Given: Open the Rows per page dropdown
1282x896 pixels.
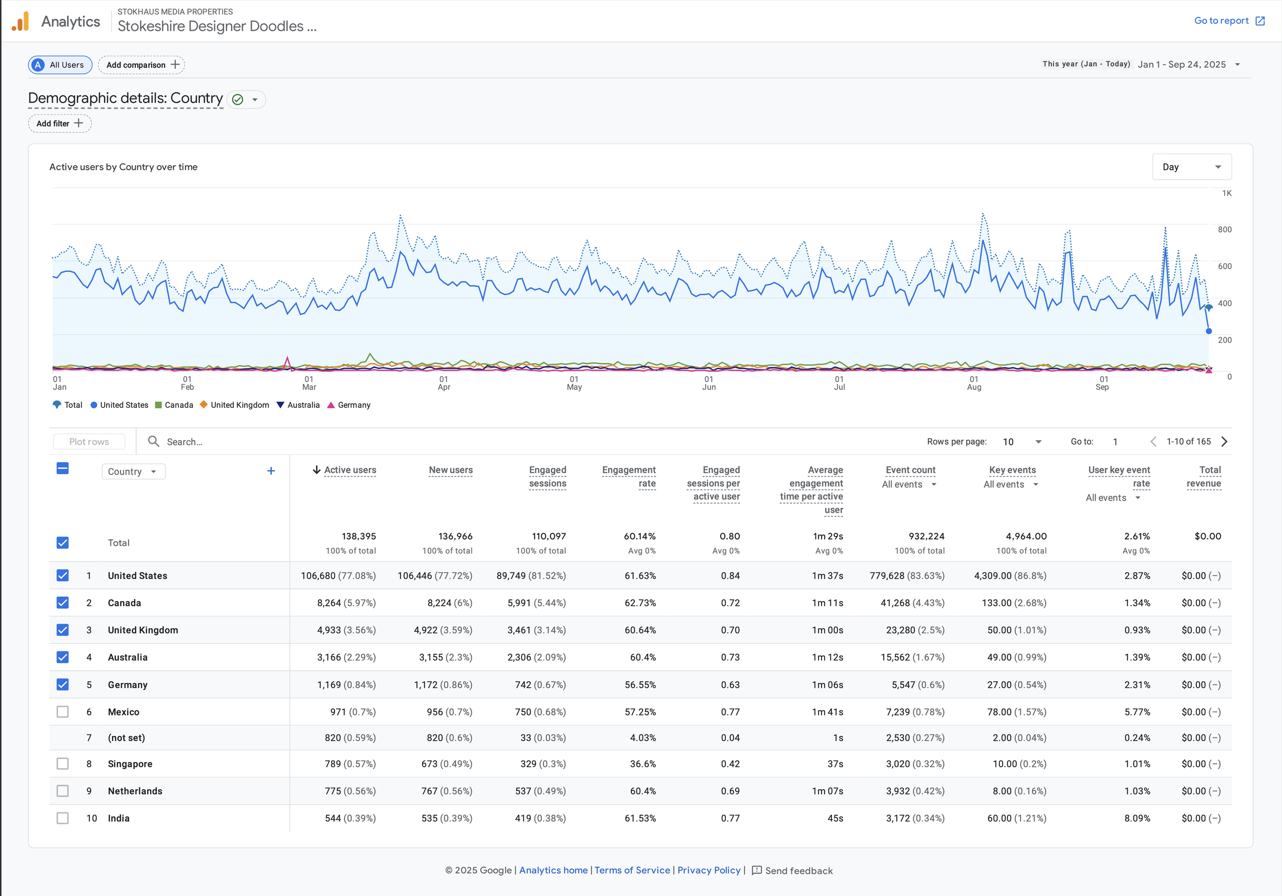Looking at the screenshot, I should 1022,441.
